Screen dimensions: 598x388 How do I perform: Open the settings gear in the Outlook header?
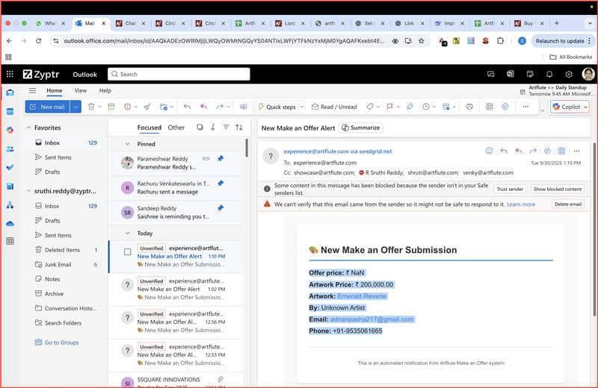pos(569,75)
